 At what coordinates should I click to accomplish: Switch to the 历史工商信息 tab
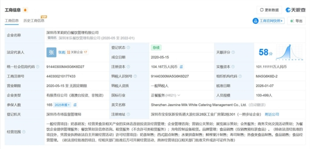pos(34,21)
